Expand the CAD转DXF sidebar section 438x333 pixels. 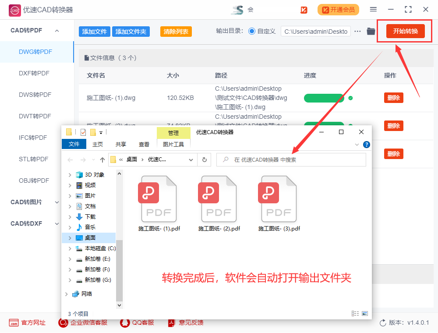[57, 224]
